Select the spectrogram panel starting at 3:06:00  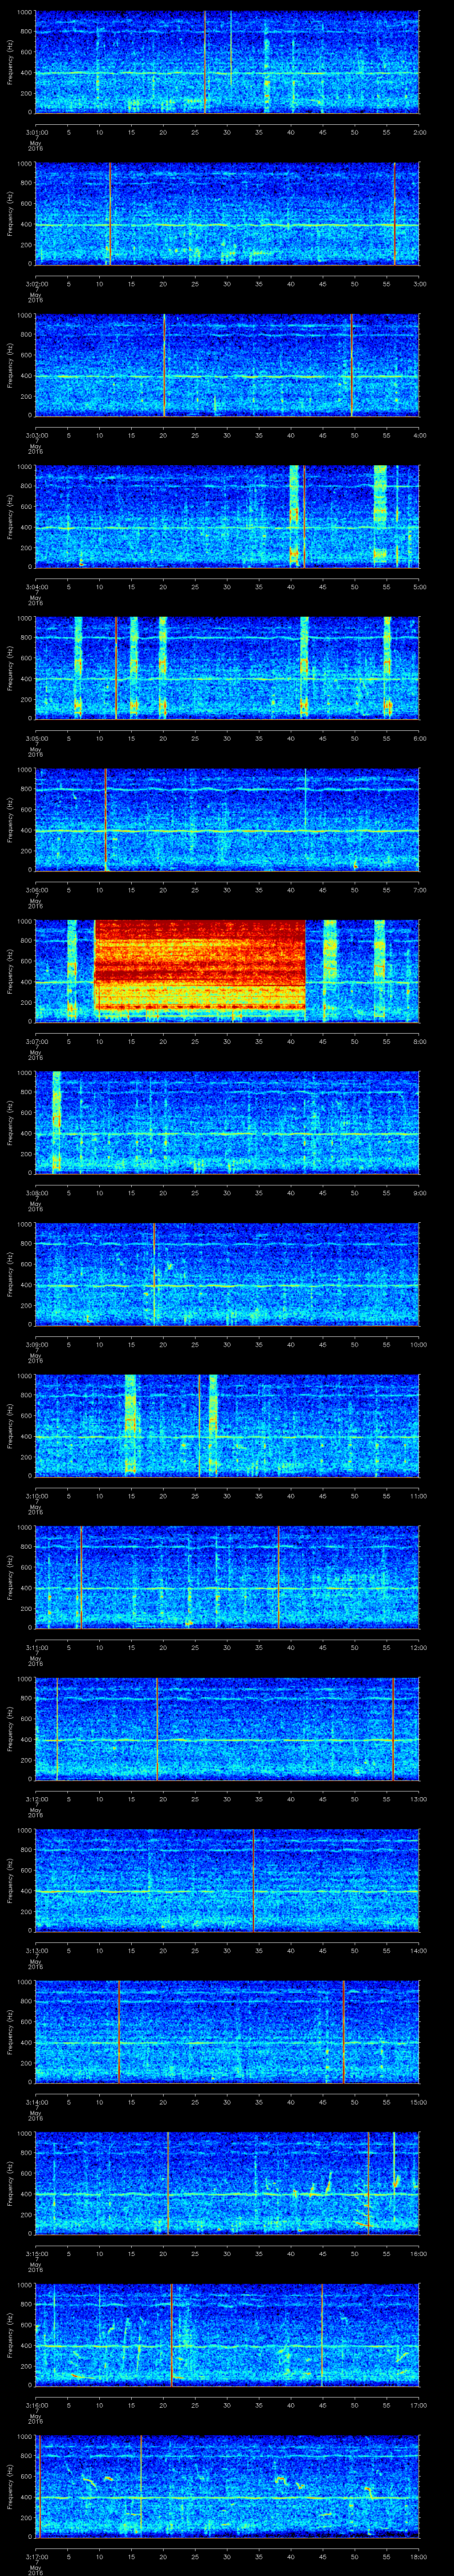pyautogui.click(x=227, y=820)
